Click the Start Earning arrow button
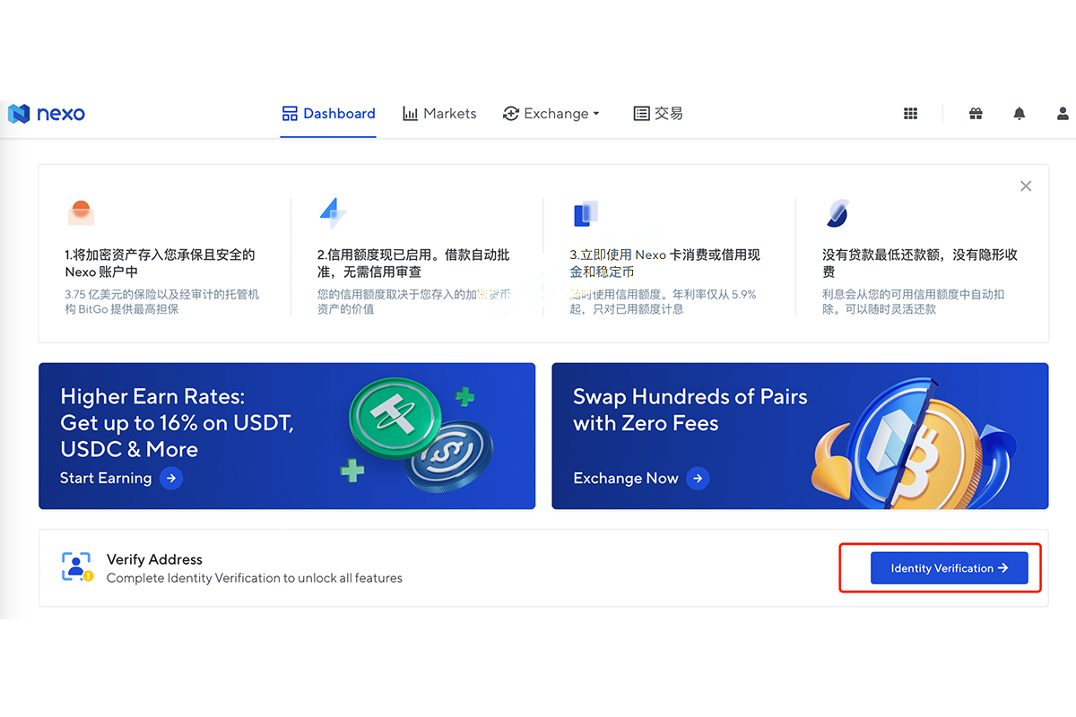The image size is (1076, 717). point(171,478)
